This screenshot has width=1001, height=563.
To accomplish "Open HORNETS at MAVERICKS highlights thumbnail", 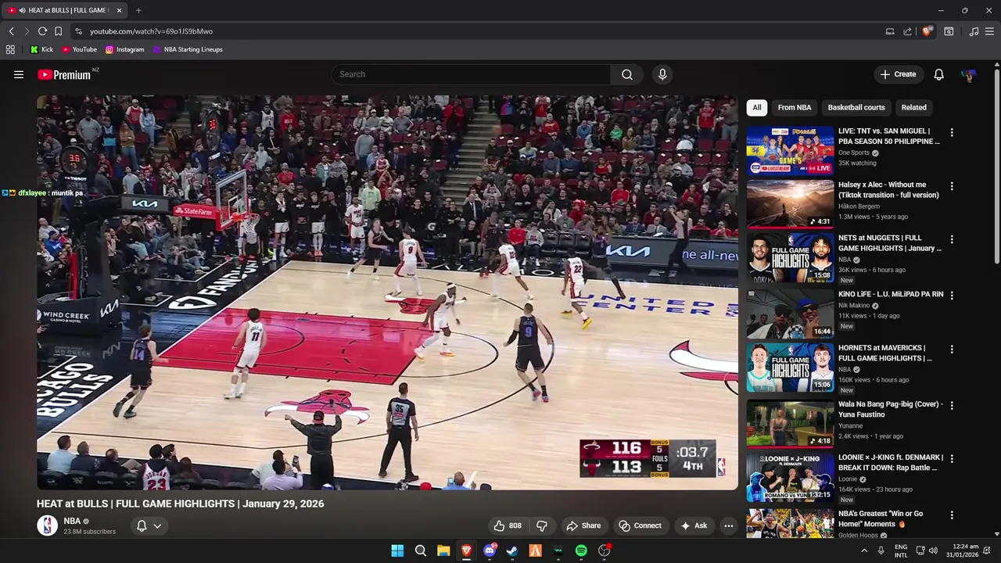I will [x=790, y=367].
